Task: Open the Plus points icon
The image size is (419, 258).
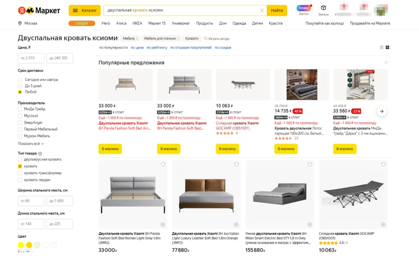Action: (304, 8)
